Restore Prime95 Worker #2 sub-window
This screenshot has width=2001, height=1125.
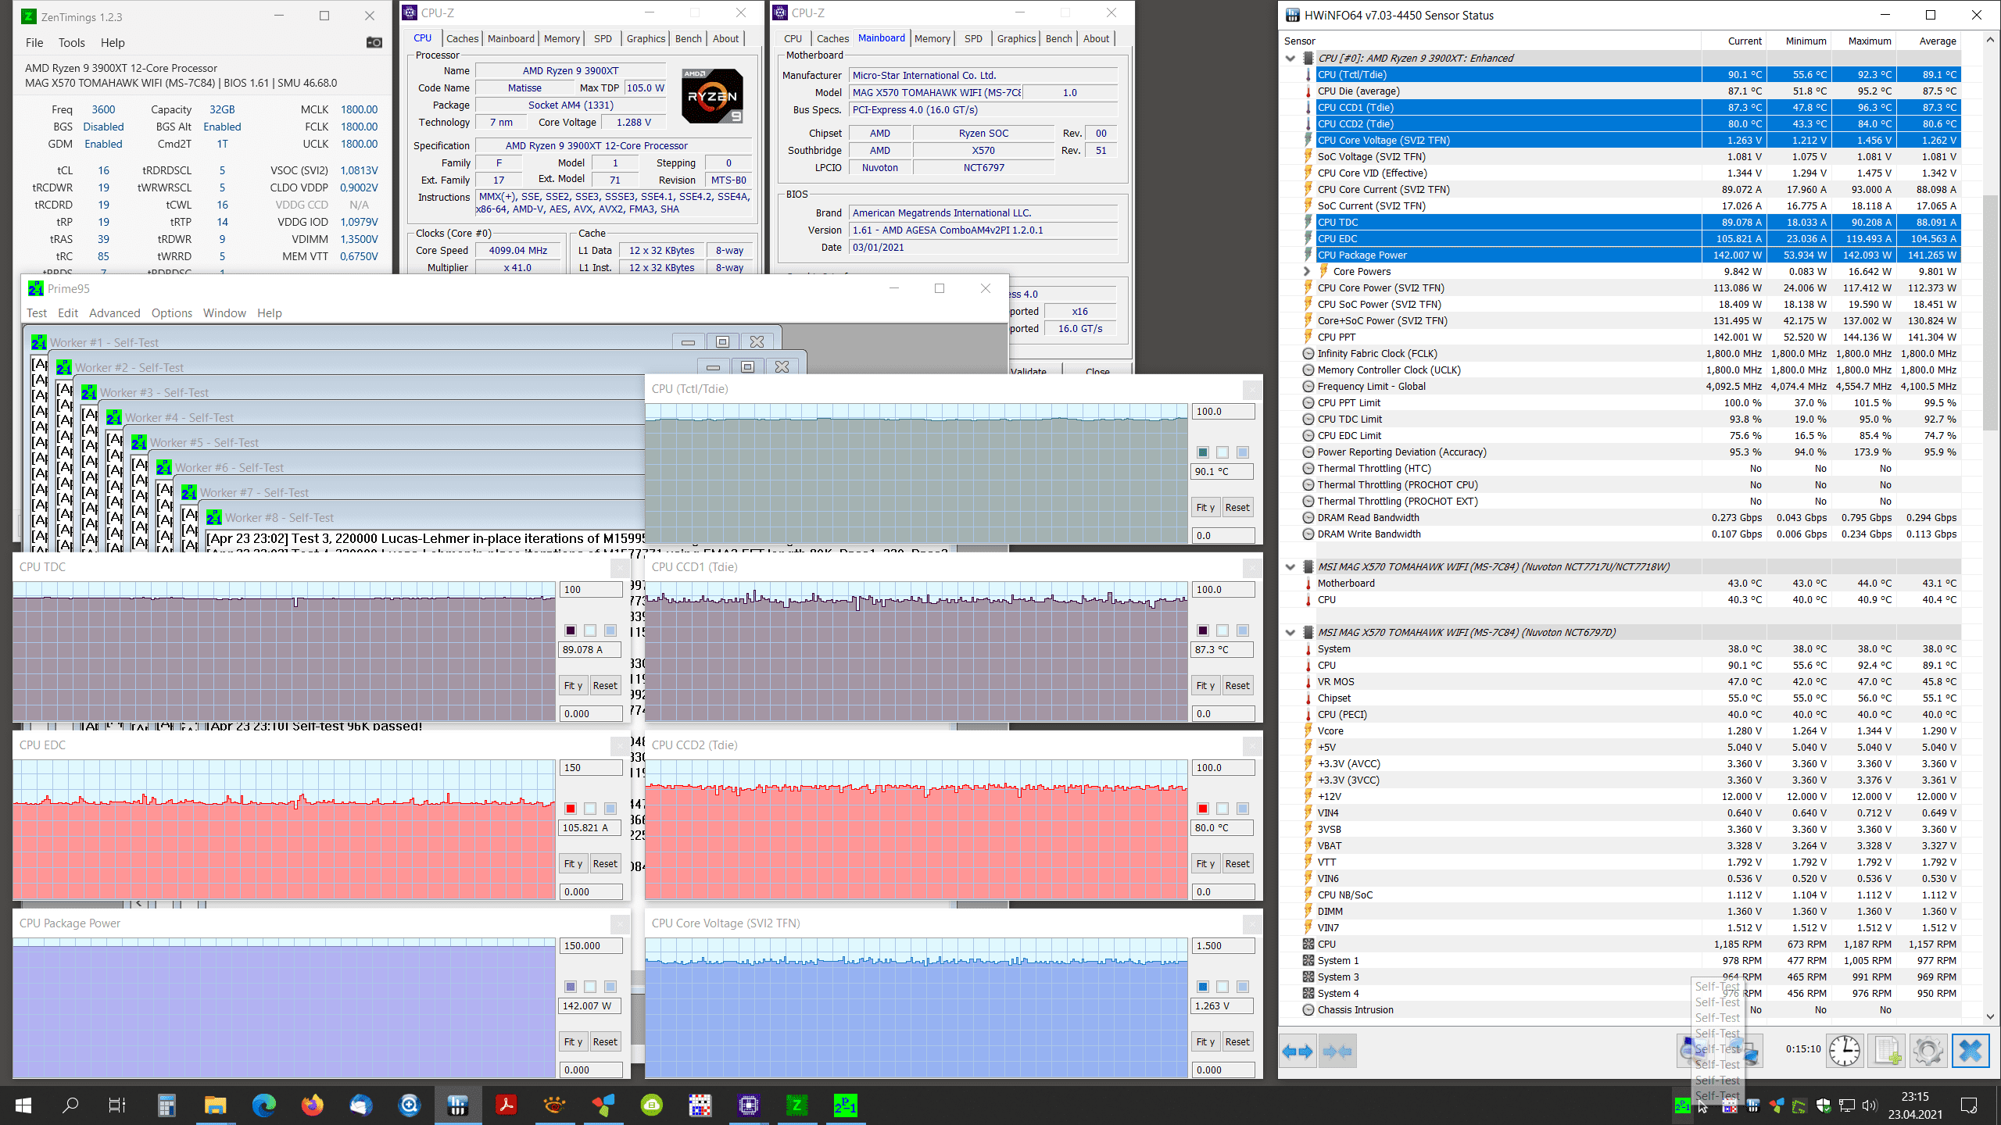tap(747, 367)
